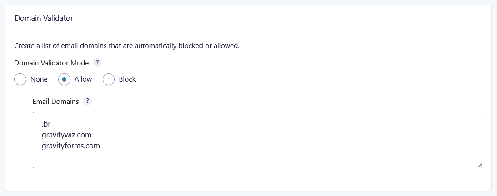Open the Email Domains help tooltip icon

(88, 101)
